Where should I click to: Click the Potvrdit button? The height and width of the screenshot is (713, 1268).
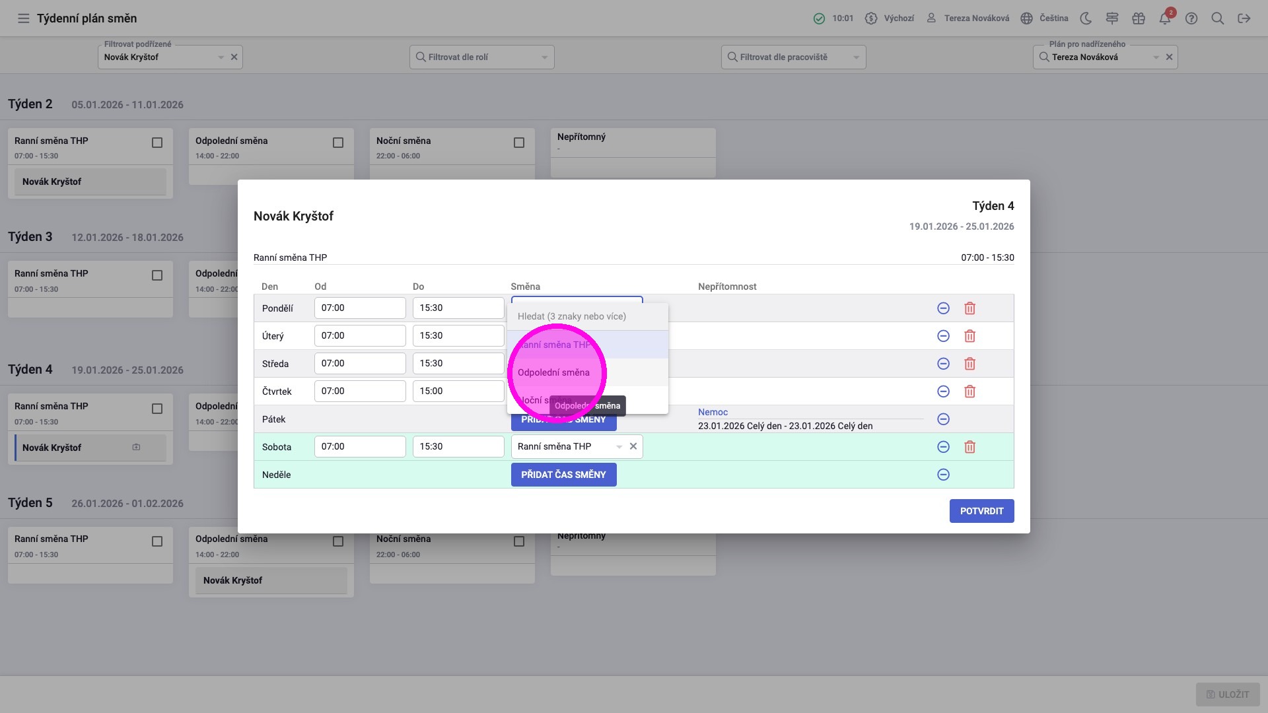coord(981,511)
